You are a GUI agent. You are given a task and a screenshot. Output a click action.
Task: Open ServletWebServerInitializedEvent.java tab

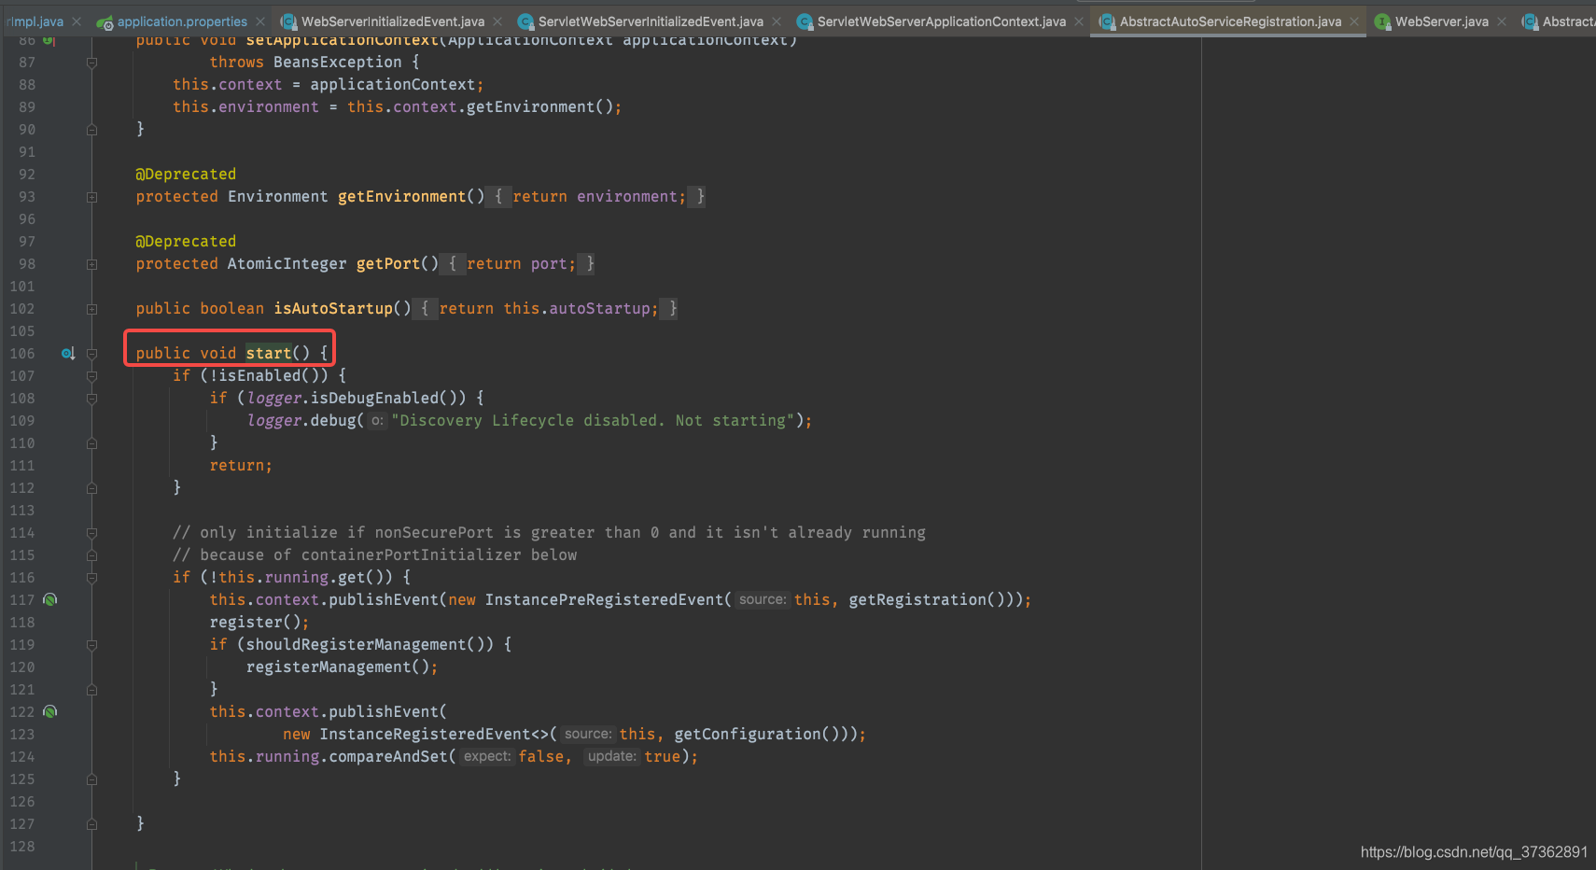click(651, 21)
